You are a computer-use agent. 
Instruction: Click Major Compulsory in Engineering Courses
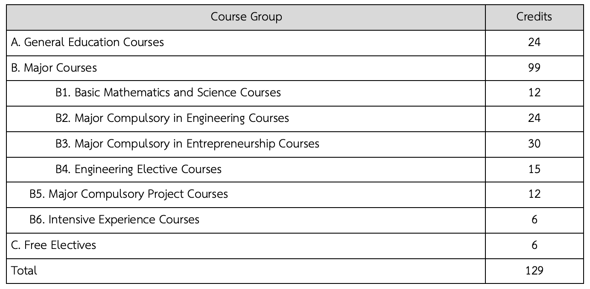pos(172,118)
